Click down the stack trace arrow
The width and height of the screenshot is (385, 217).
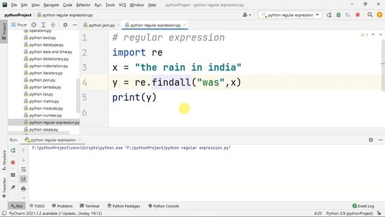click(23, 160)
